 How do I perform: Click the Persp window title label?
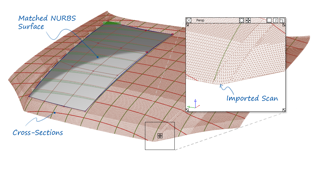[200, 21]
